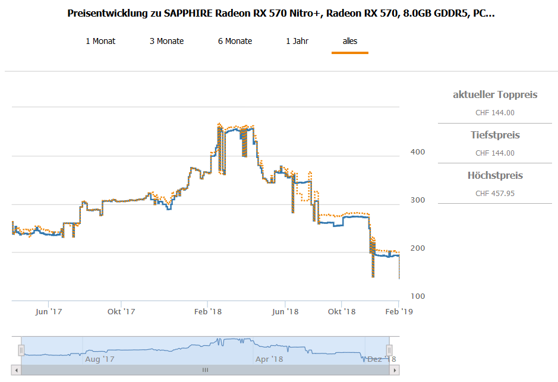Click the 200 y-axis label

[418, 248]
